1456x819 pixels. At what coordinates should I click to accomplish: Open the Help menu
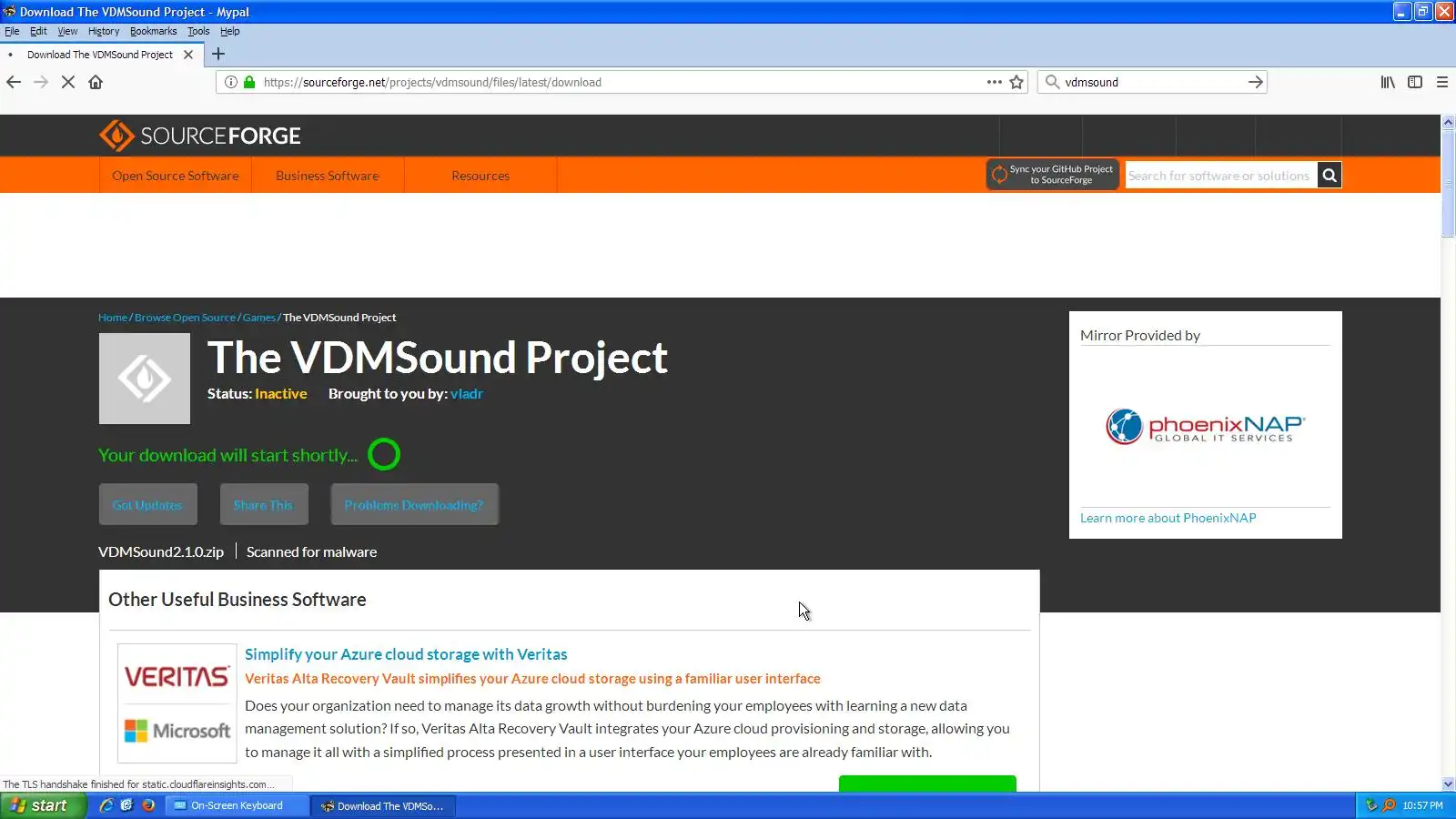point(230,31)
